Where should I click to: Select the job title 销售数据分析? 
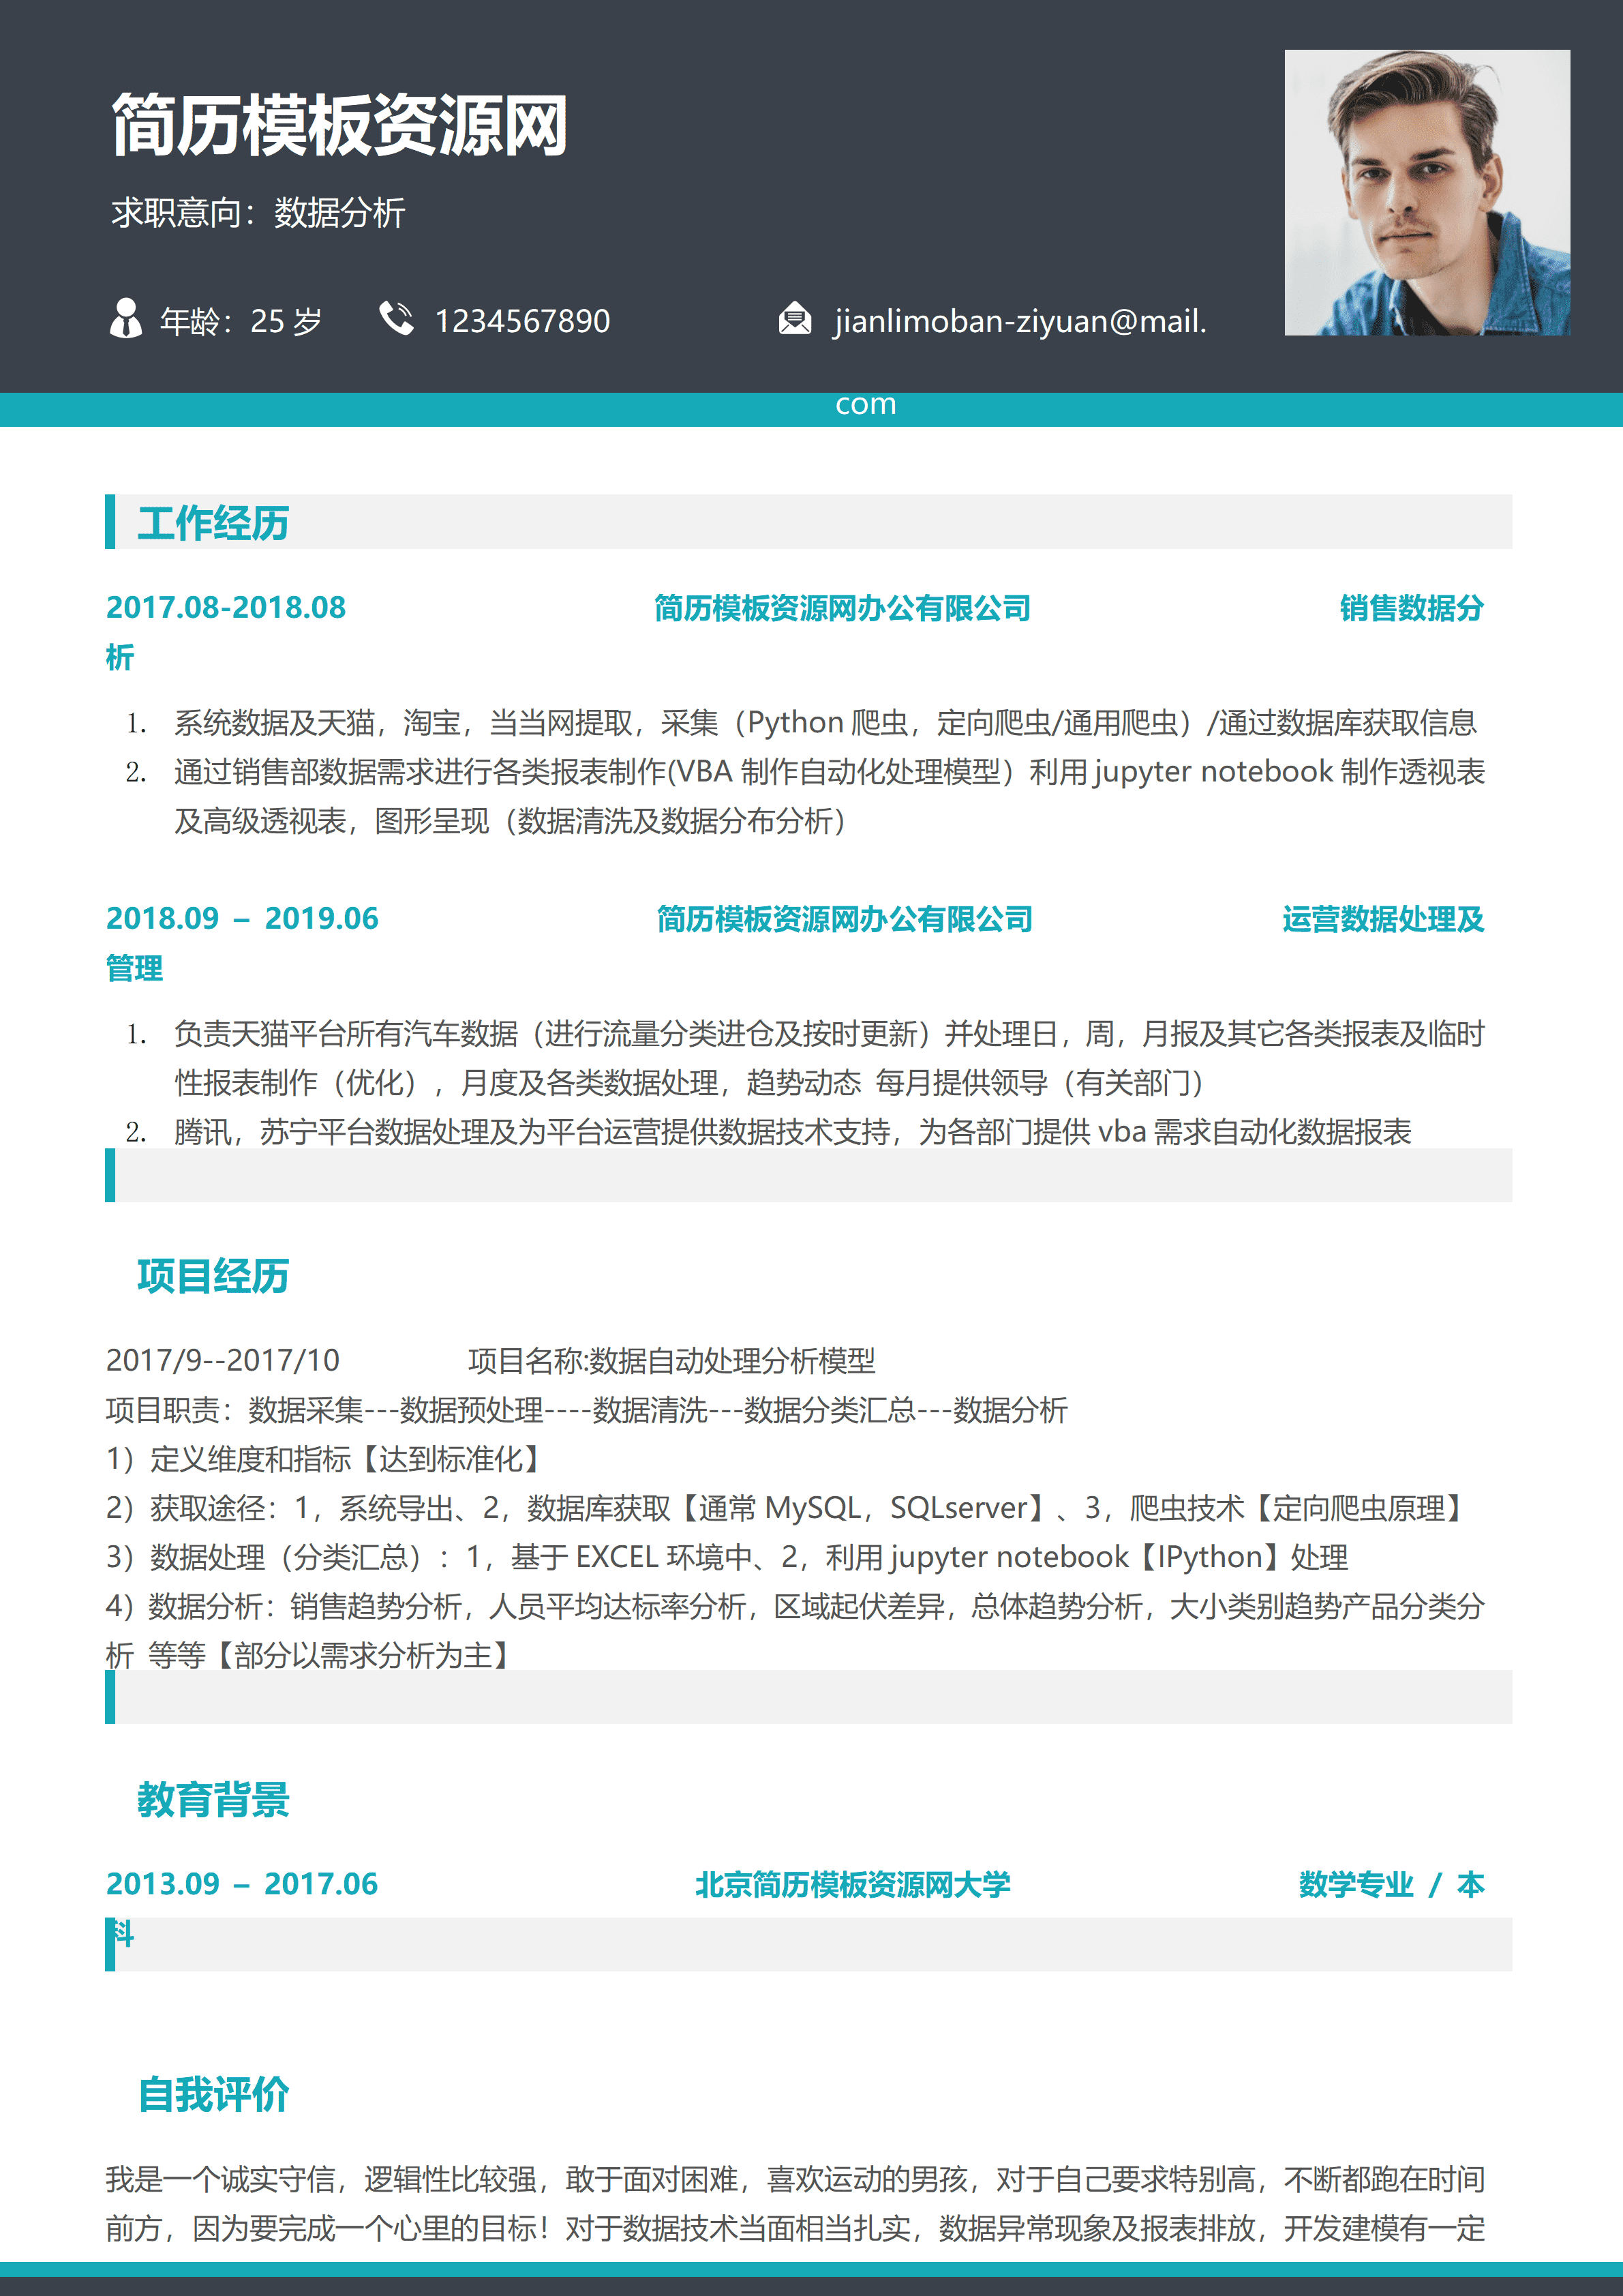point(1413,608)
